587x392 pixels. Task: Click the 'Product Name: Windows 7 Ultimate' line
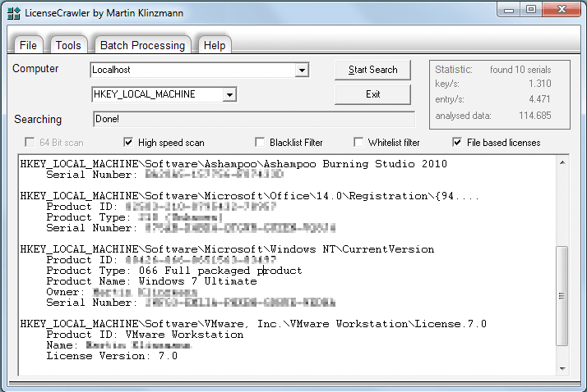tap(151, 281)
